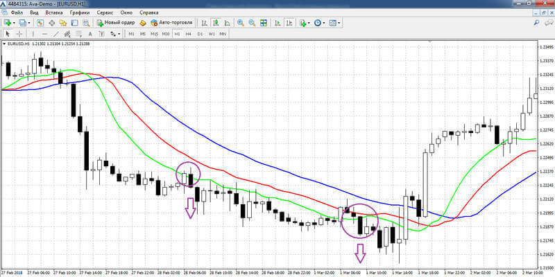
Task: Expand the periods dropdown arrow
Action: coord(324,23)
